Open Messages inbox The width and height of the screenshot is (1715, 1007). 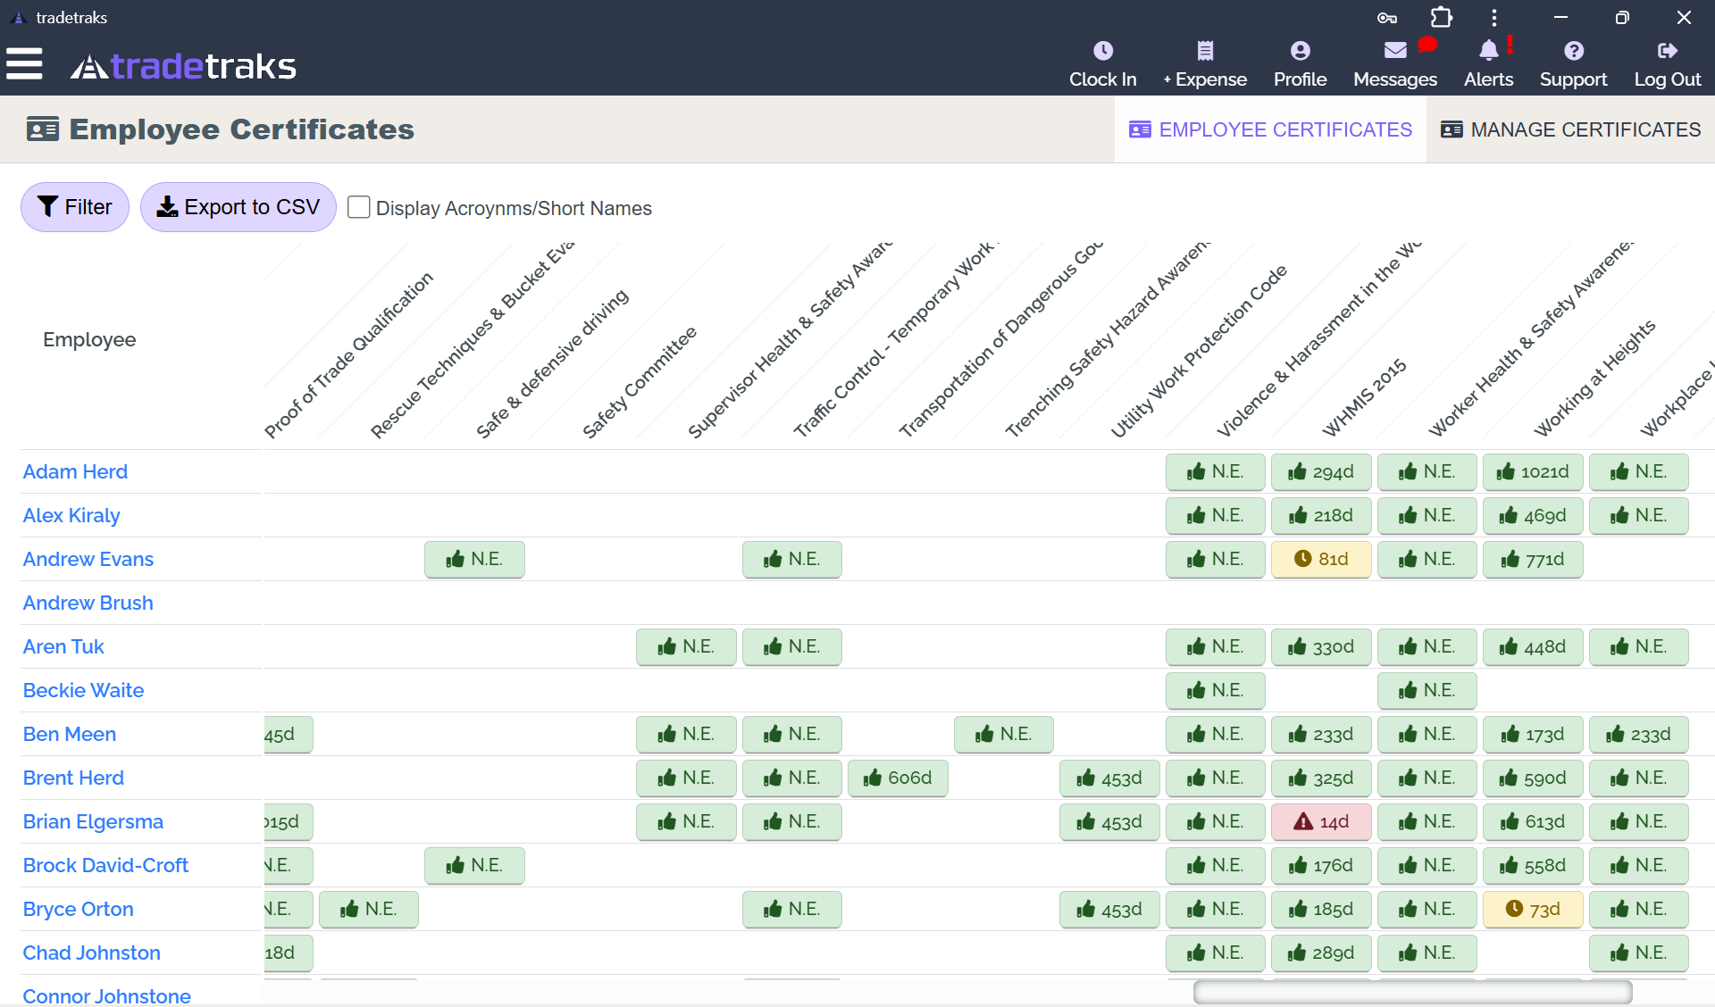1394,64
